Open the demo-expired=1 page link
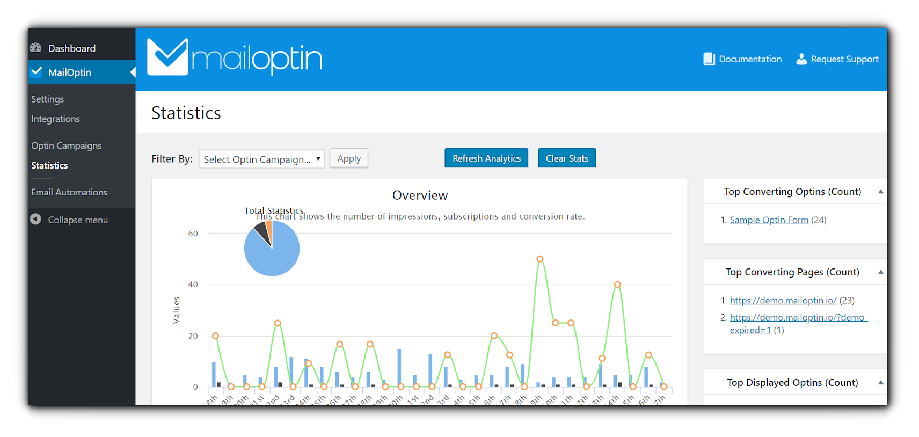Screen dimensions: 919x437 (798, 324)
